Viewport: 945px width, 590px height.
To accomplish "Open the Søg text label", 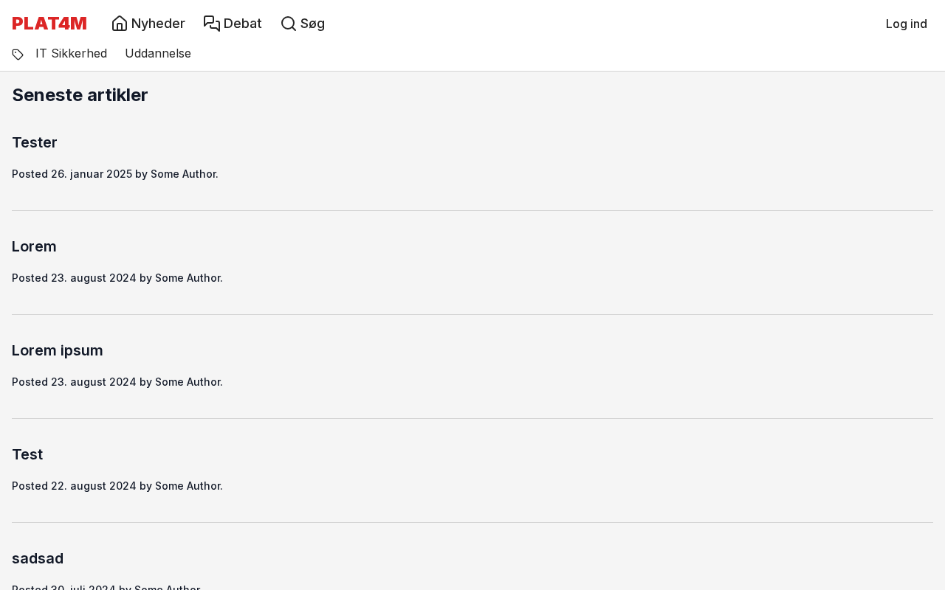I will (312, 24).
